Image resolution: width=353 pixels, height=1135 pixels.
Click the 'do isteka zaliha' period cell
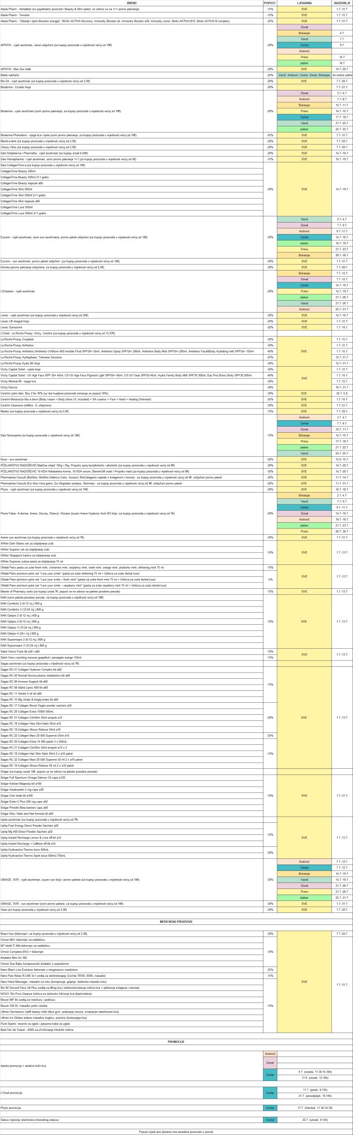point(342,75)
